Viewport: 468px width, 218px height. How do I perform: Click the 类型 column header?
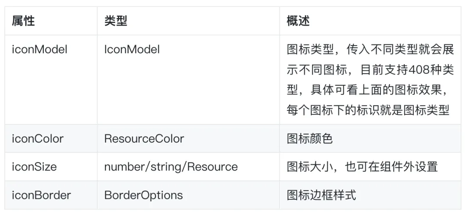[116, 21]
